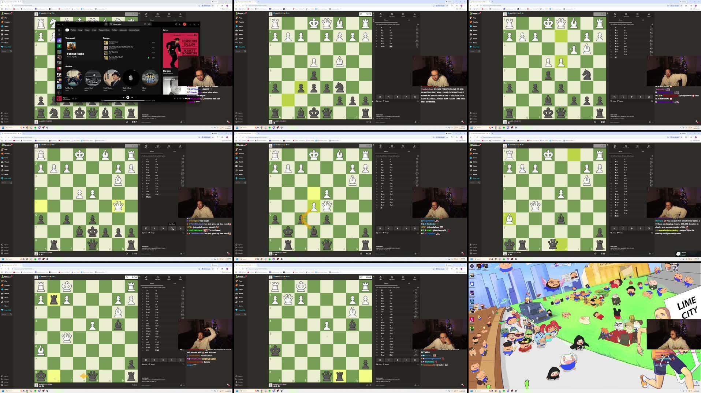Skip to the next Spotify track
This screenshot has width=701, height=393.
[x=132, y=97]
